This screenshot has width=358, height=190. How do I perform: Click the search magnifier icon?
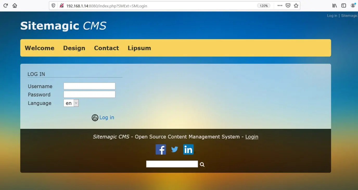pyautogui.click(x=202, y=164)
